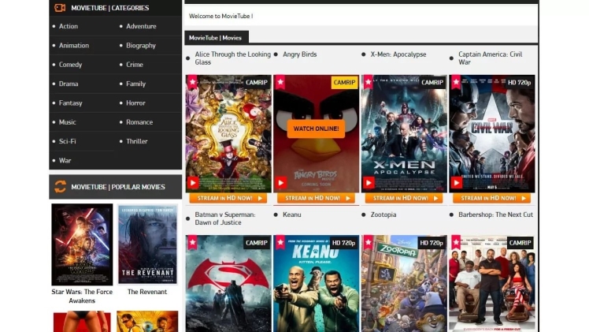Open the Zootopia title link
Viewport: 589px width, 332px height.
click(383, 214)
